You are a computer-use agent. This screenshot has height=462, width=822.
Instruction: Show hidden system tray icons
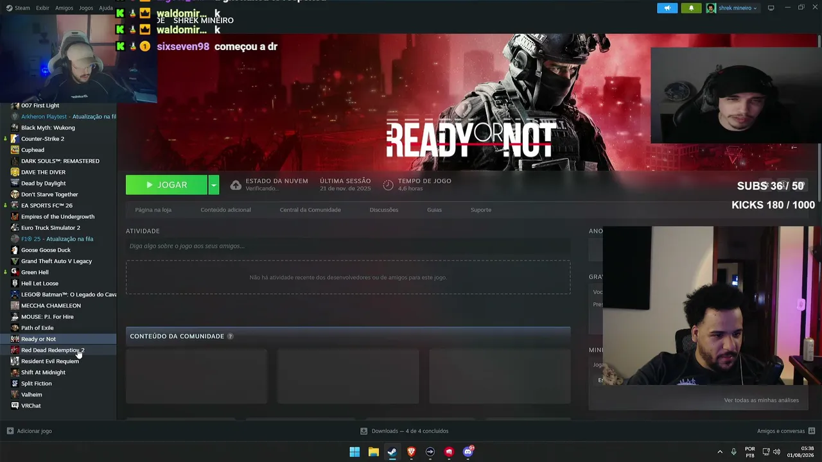[x=720, y=452]
